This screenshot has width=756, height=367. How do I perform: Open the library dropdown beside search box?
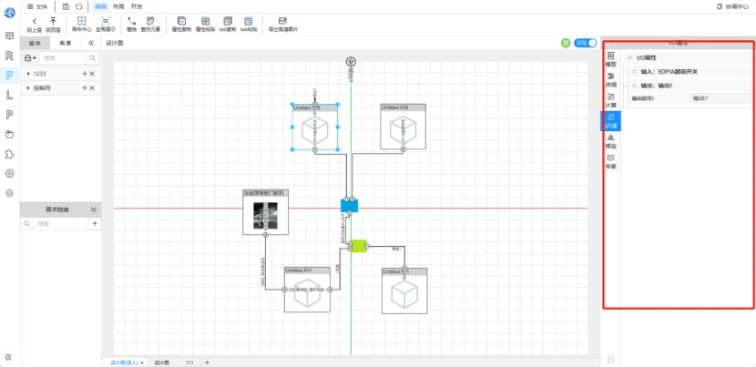click(x=30, y=58)
